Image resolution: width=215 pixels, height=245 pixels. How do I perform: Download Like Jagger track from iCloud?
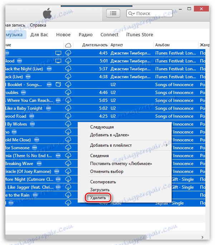(68, 187)
